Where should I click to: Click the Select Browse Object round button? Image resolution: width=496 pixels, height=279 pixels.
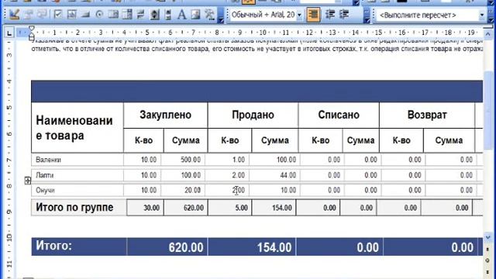click(x=488, y=260)
